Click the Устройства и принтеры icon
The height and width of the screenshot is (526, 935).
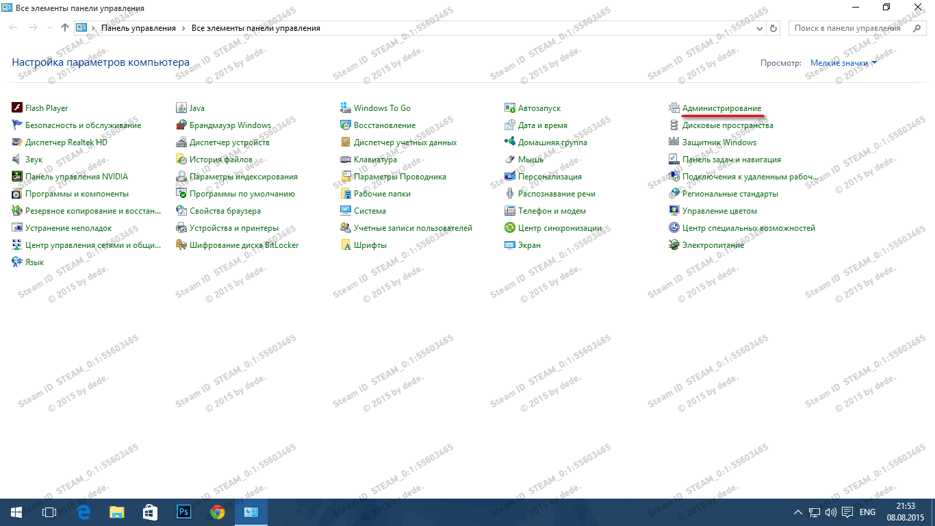coord(181,228)
